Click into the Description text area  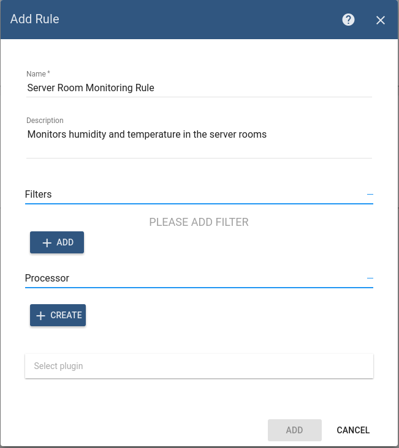199,142
